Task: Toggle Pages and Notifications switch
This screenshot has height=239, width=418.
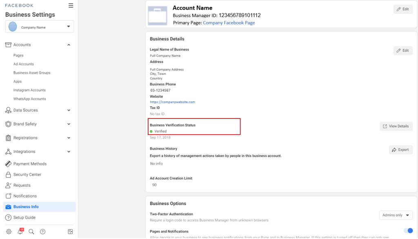Action: tap(408, 230)
